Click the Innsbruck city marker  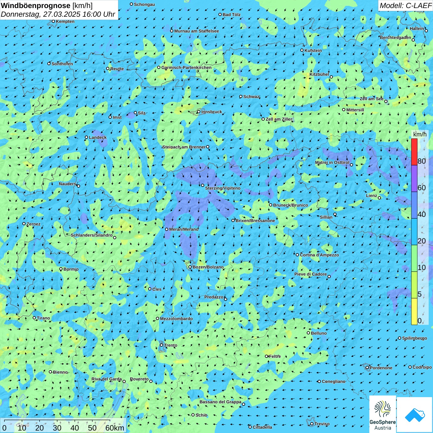click(199, 112)
